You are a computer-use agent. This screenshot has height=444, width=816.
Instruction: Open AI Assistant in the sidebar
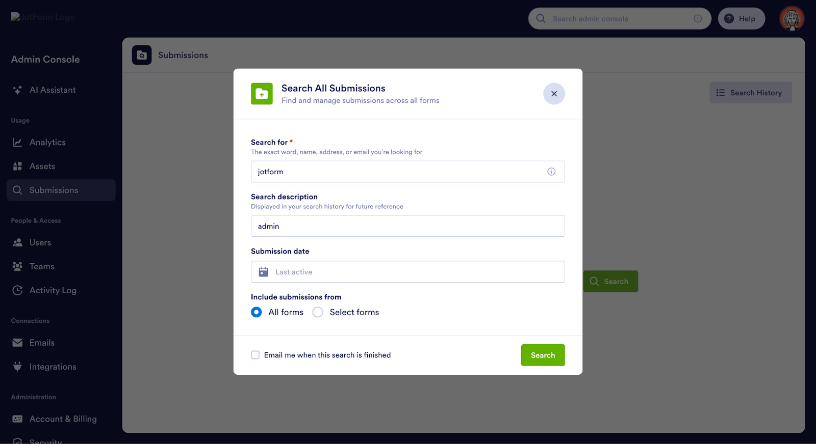pyautogui.click(x=61, y=90)
